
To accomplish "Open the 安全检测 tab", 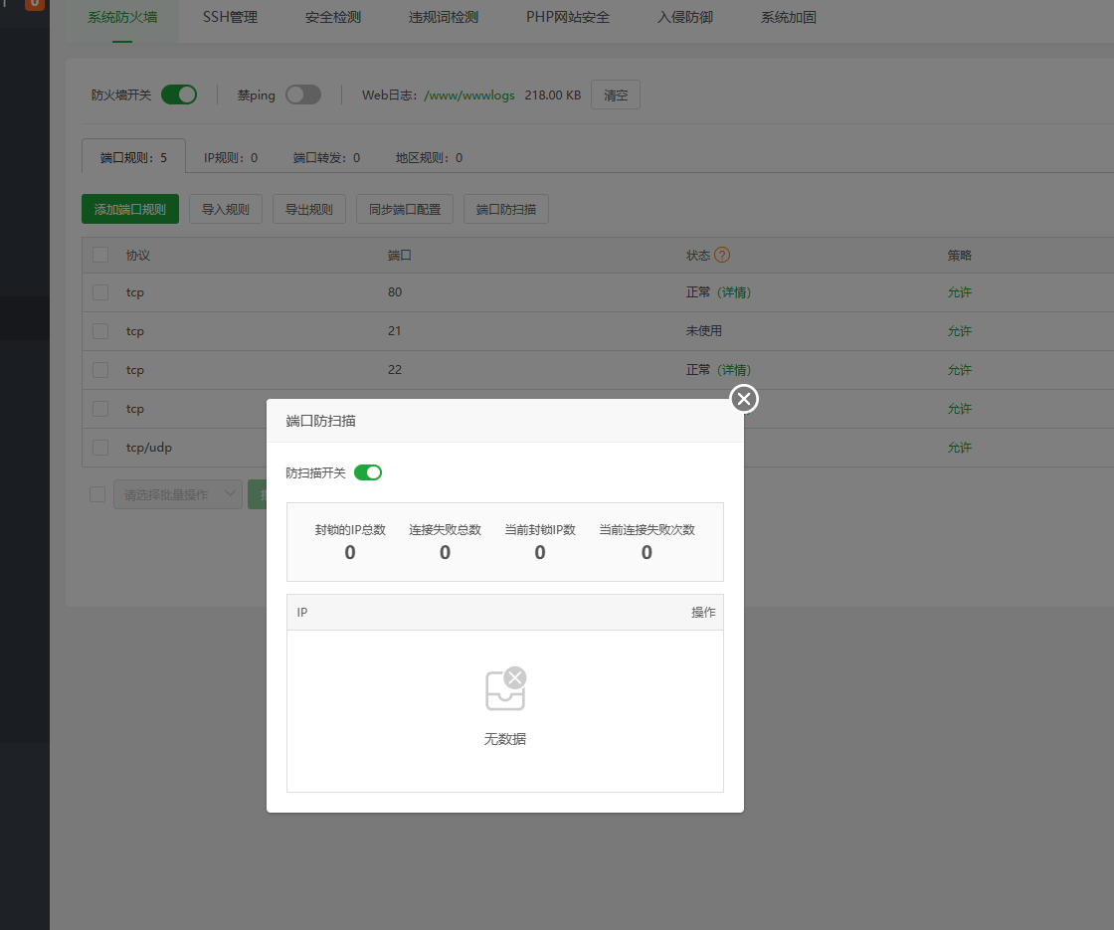I will click(x=333, y=17).
